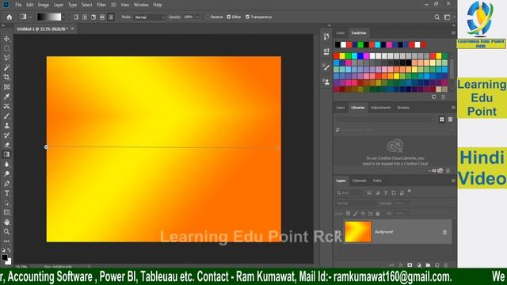Select the Clone Stamp tool
The height and width of the screenshot is (285, 507).
coord(6,126)
